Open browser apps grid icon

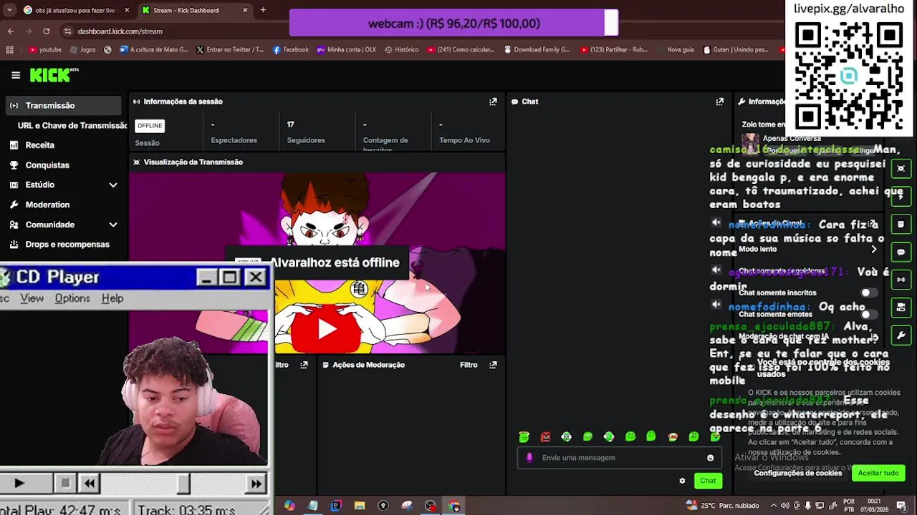click(9, 49)
